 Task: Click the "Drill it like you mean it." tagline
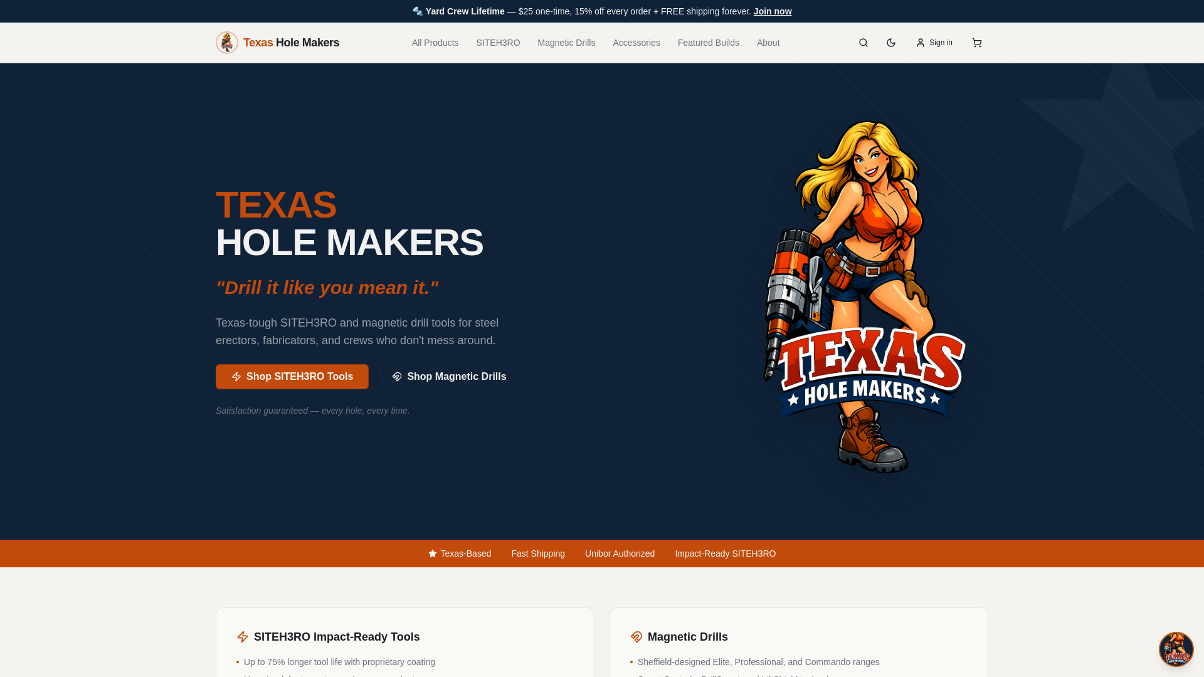pos(327,288)
